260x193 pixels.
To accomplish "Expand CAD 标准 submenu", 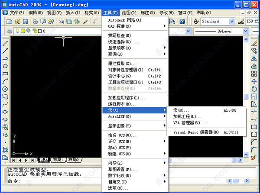I will pos(135,26).
